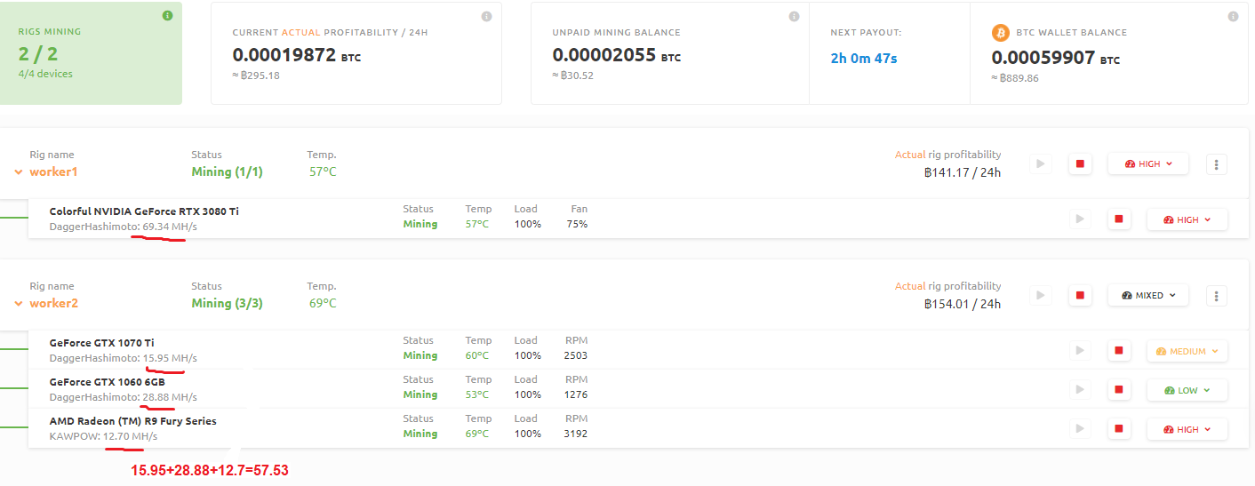Open worker1 HIGH power mode dropdown
This screenshot has height=486, width=1255.
(x=1147, y=163)
